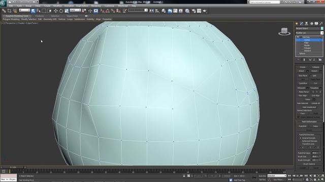This screenshot has height=182, width=325.
Task: Open the key filter Selected dropdown
Action: click(277, 176)
